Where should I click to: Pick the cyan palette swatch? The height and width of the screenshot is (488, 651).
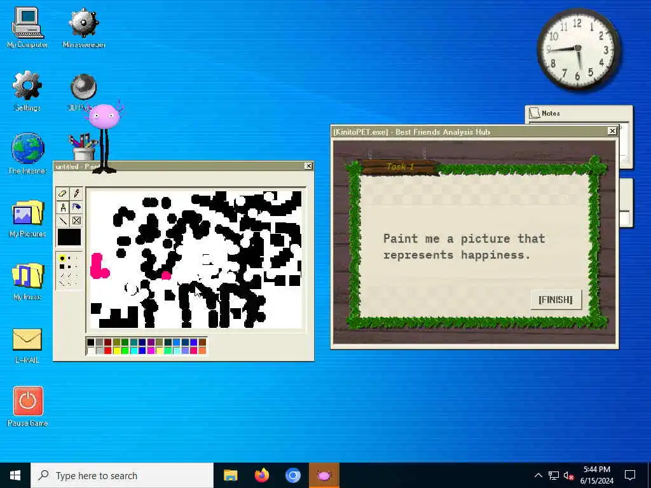coord(134,351)
